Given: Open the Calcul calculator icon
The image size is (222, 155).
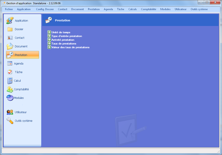Looking at the screenshot, I should click(10, 80).
